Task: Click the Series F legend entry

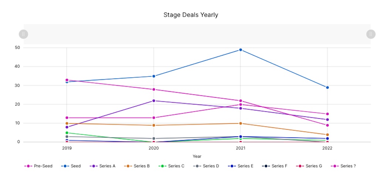Action: point(275,166)
